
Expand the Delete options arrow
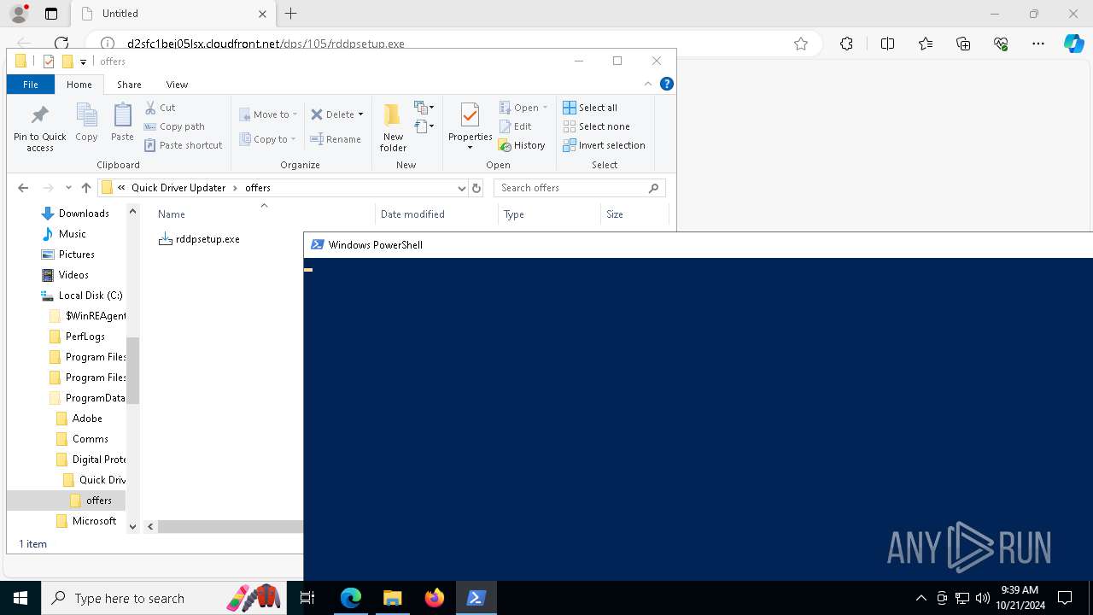point(360,114)
